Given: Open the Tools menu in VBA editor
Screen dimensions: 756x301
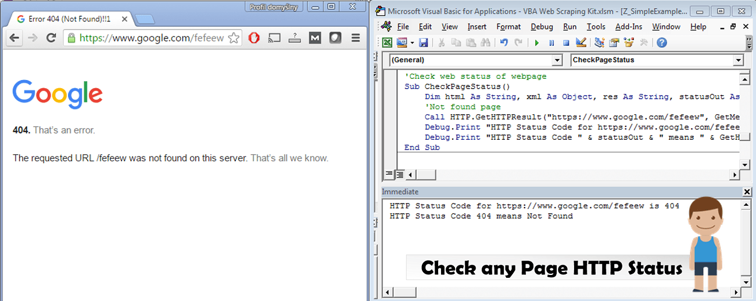Looking at the screenshot, I should [596, 27].
